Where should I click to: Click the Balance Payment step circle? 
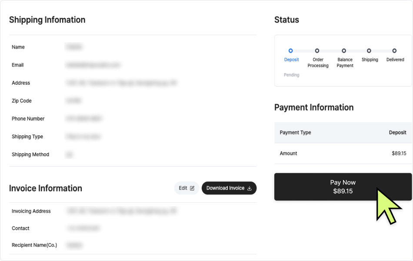pos(344,51)
